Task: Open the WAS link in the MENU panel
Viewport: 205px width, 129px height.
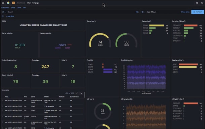Action: click(42, 25)
